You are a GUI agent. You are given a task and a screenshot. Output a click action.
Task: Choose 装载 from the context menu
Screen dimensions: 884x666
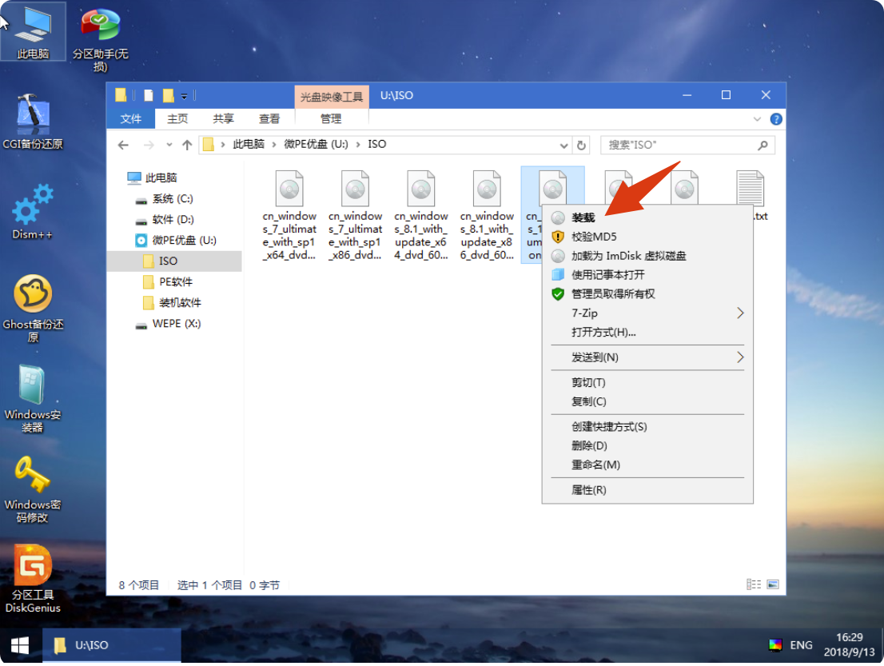tap(583, 217)
